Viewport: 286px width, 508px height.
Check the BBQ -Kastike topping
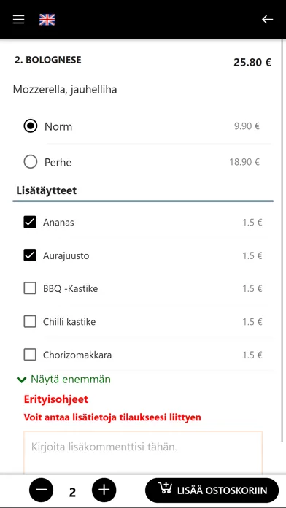pos(30,288)
